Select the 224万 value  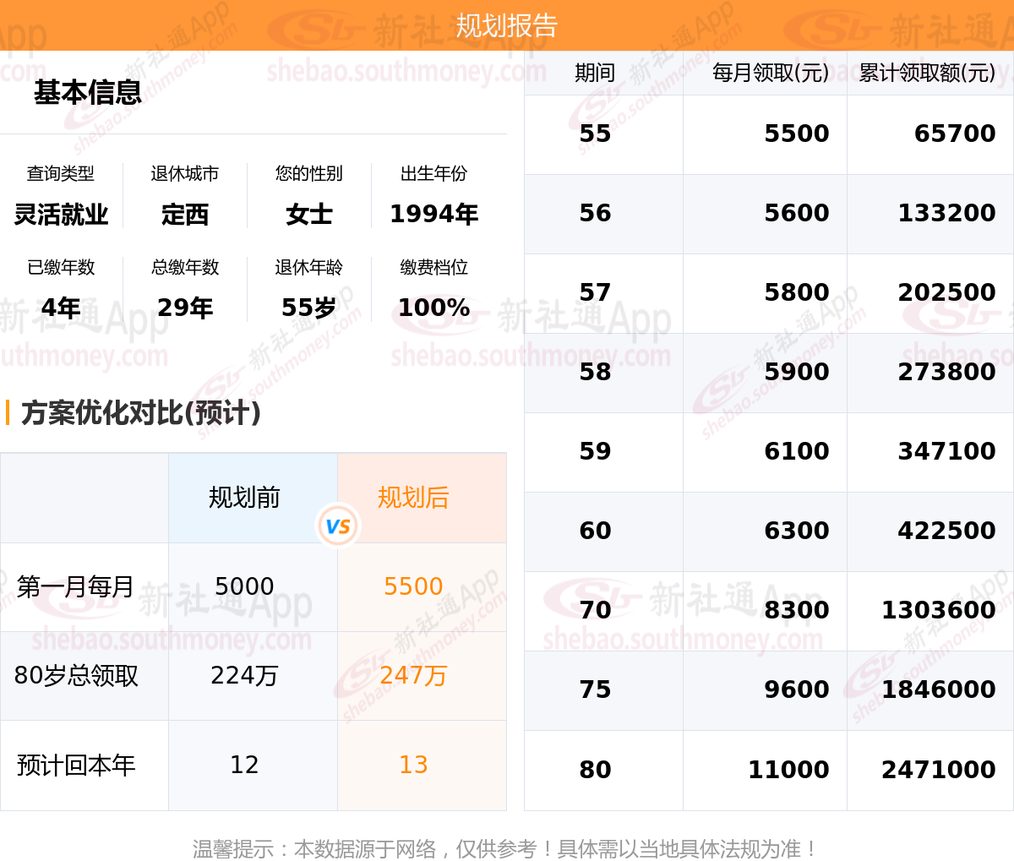point(244,676)
